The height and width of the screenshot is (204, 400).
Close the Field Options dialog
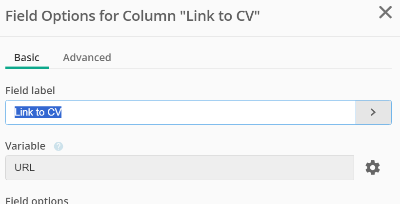click(x=385, y=13)
